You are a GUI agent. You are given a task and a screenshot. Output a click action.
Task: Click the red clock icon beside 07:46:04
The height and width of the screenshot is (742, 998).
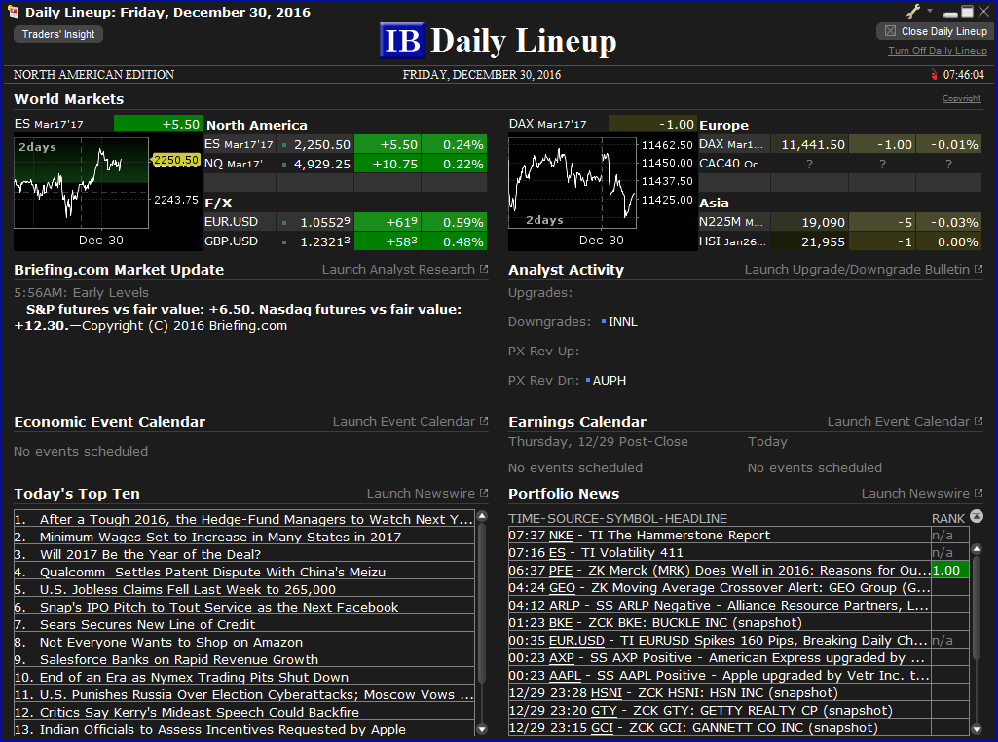(934, 74)
